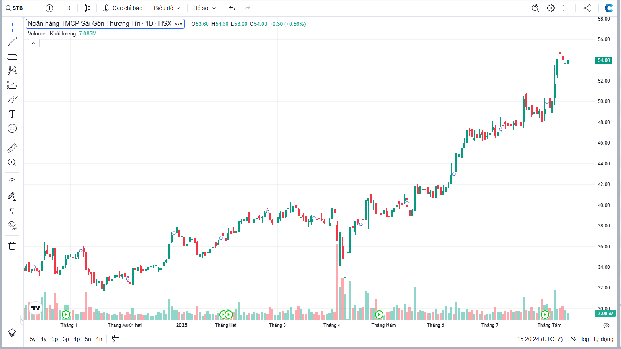The image size is (621, 349).
Task: Hide all drawings with eye icon
Action: tap(12, 225)
